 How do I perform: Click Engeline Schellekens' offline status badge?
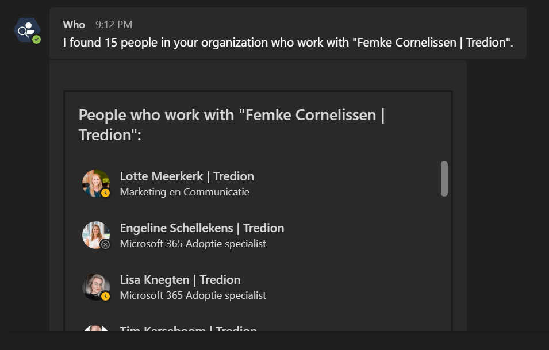pyautogui.click(x=105, y=245)
